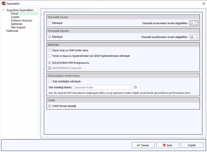Open Hakkında page in tree
This screenshot has height=152, width=207.
(12, 31)
